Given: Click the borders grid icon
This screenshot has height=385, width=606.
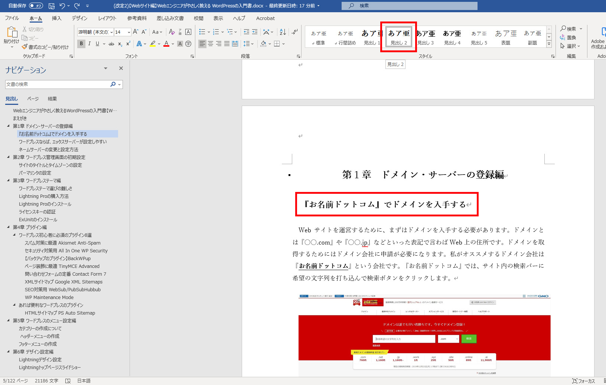Looking at the screenshot, I should click(277, 44).
